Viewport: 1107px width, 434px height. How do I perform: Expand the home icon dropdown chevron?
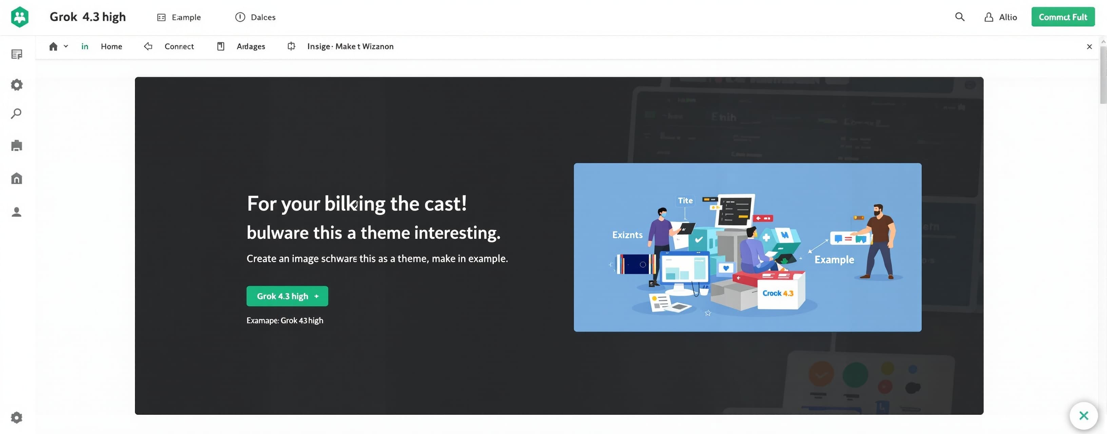coord(66,46)
